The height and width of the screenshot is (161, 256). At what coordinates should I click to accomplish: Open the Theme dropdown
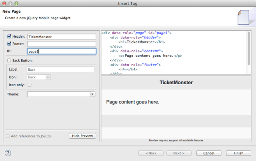92,94
